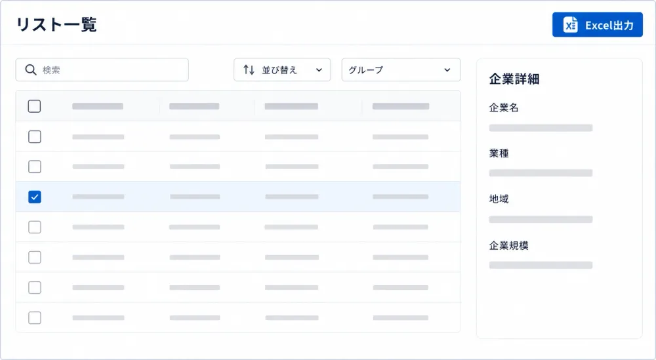Click the up-down sort arrows icon
Screen dimensions: 656x360
coord(249,70)
